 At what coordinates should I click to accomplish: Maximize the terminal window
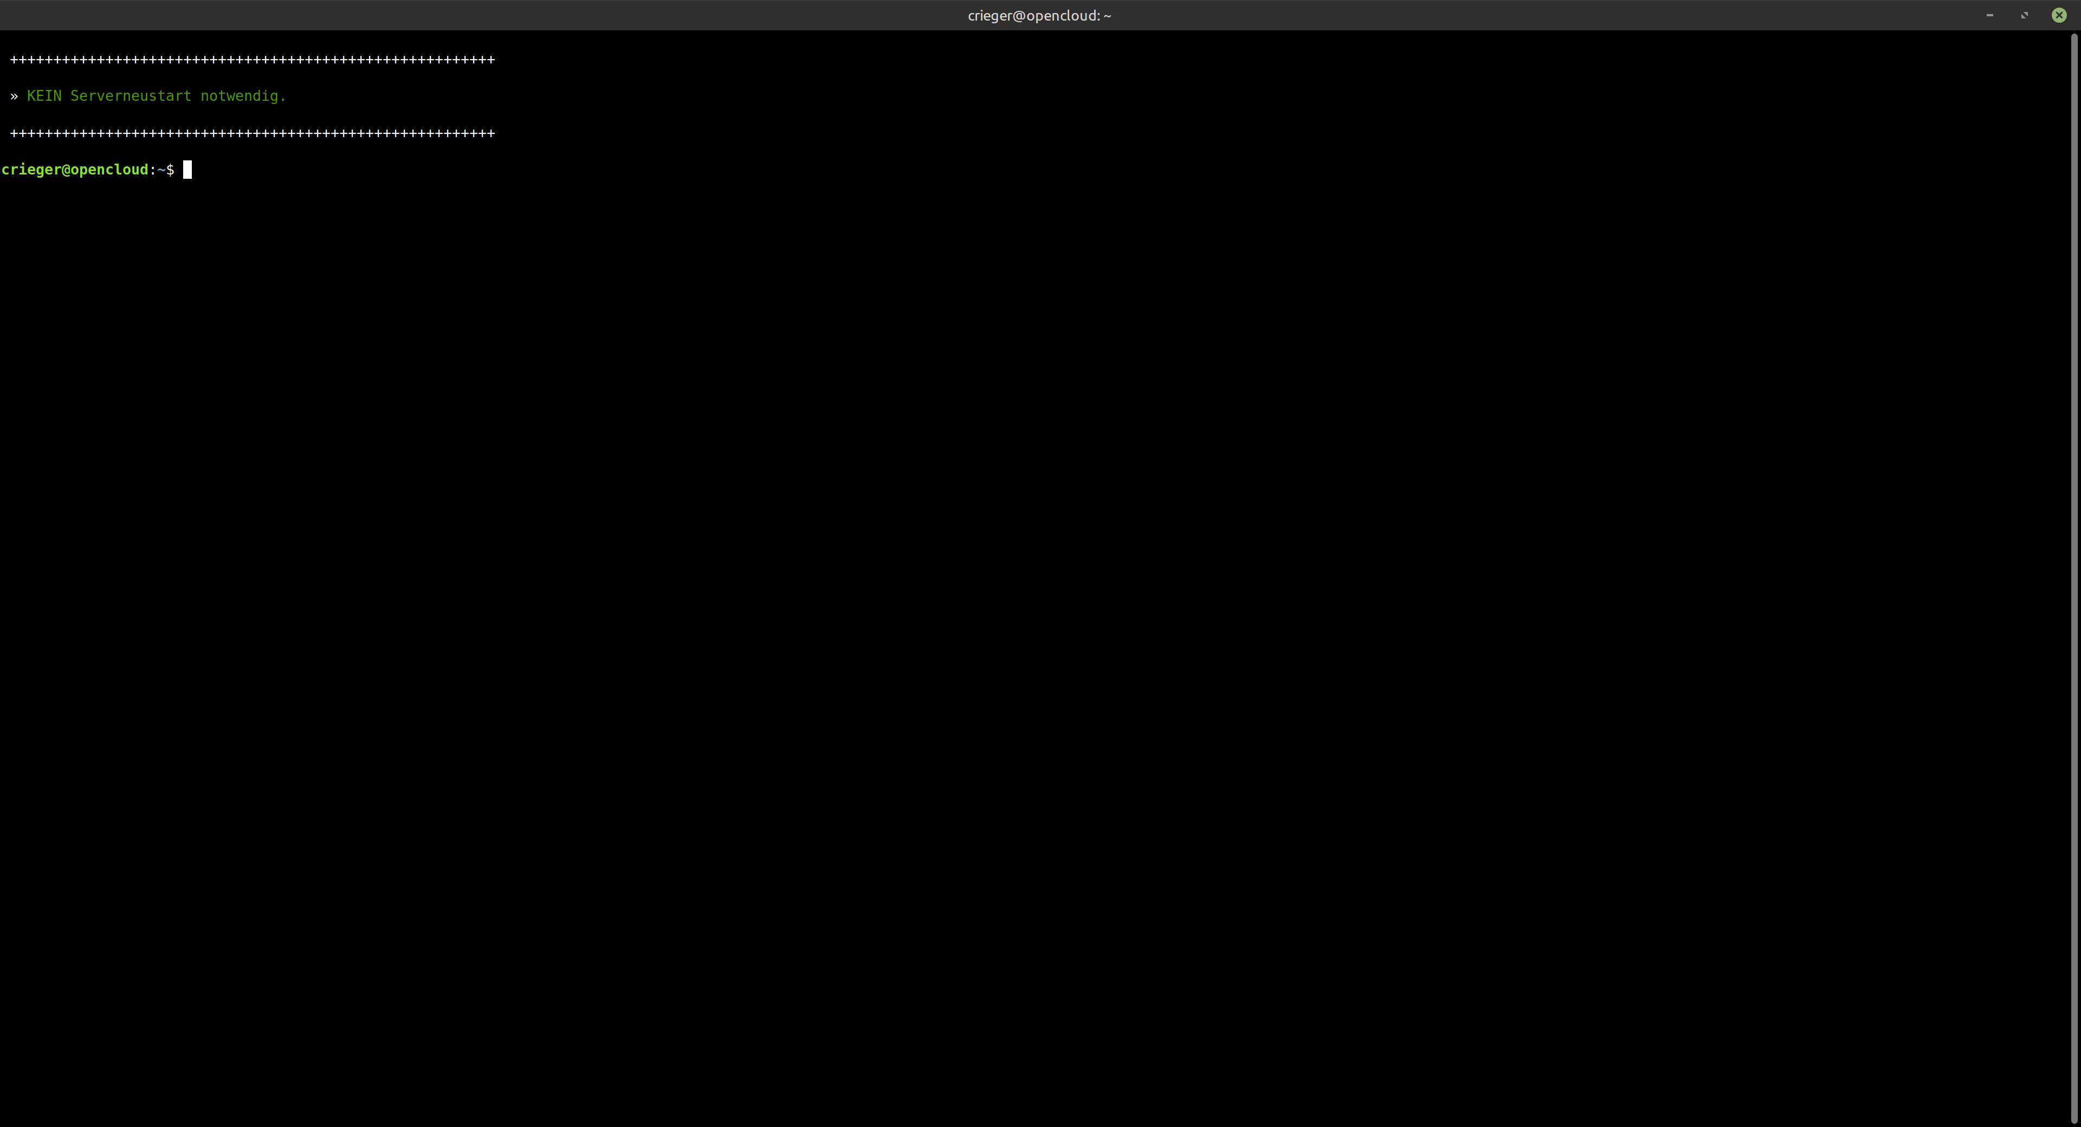click(x=2025, y=15)
